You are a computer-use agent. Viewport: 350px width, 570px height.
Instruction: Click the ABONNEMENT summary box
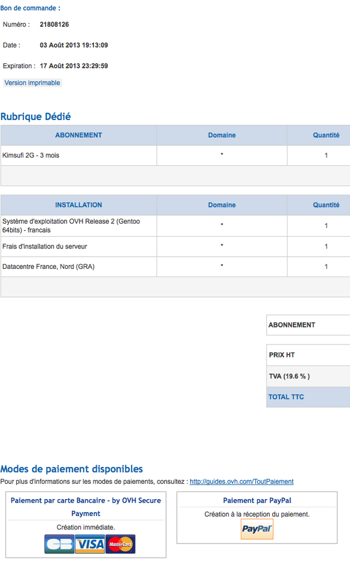309,325
